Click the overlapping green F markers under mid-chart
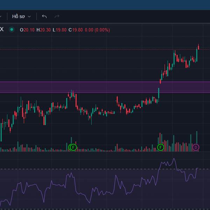The image size is (210, 210). 72,147
